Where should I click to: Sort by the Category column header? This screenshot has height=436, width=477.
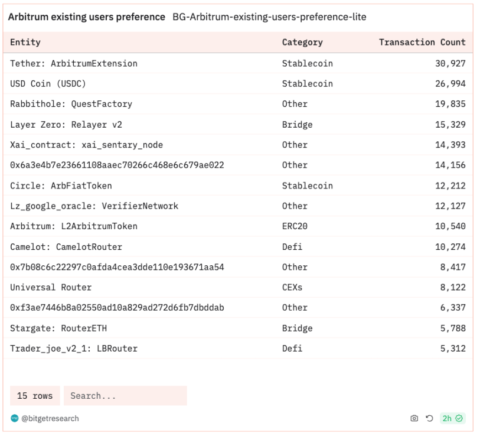pyautogui.click(x=302, y=43)
